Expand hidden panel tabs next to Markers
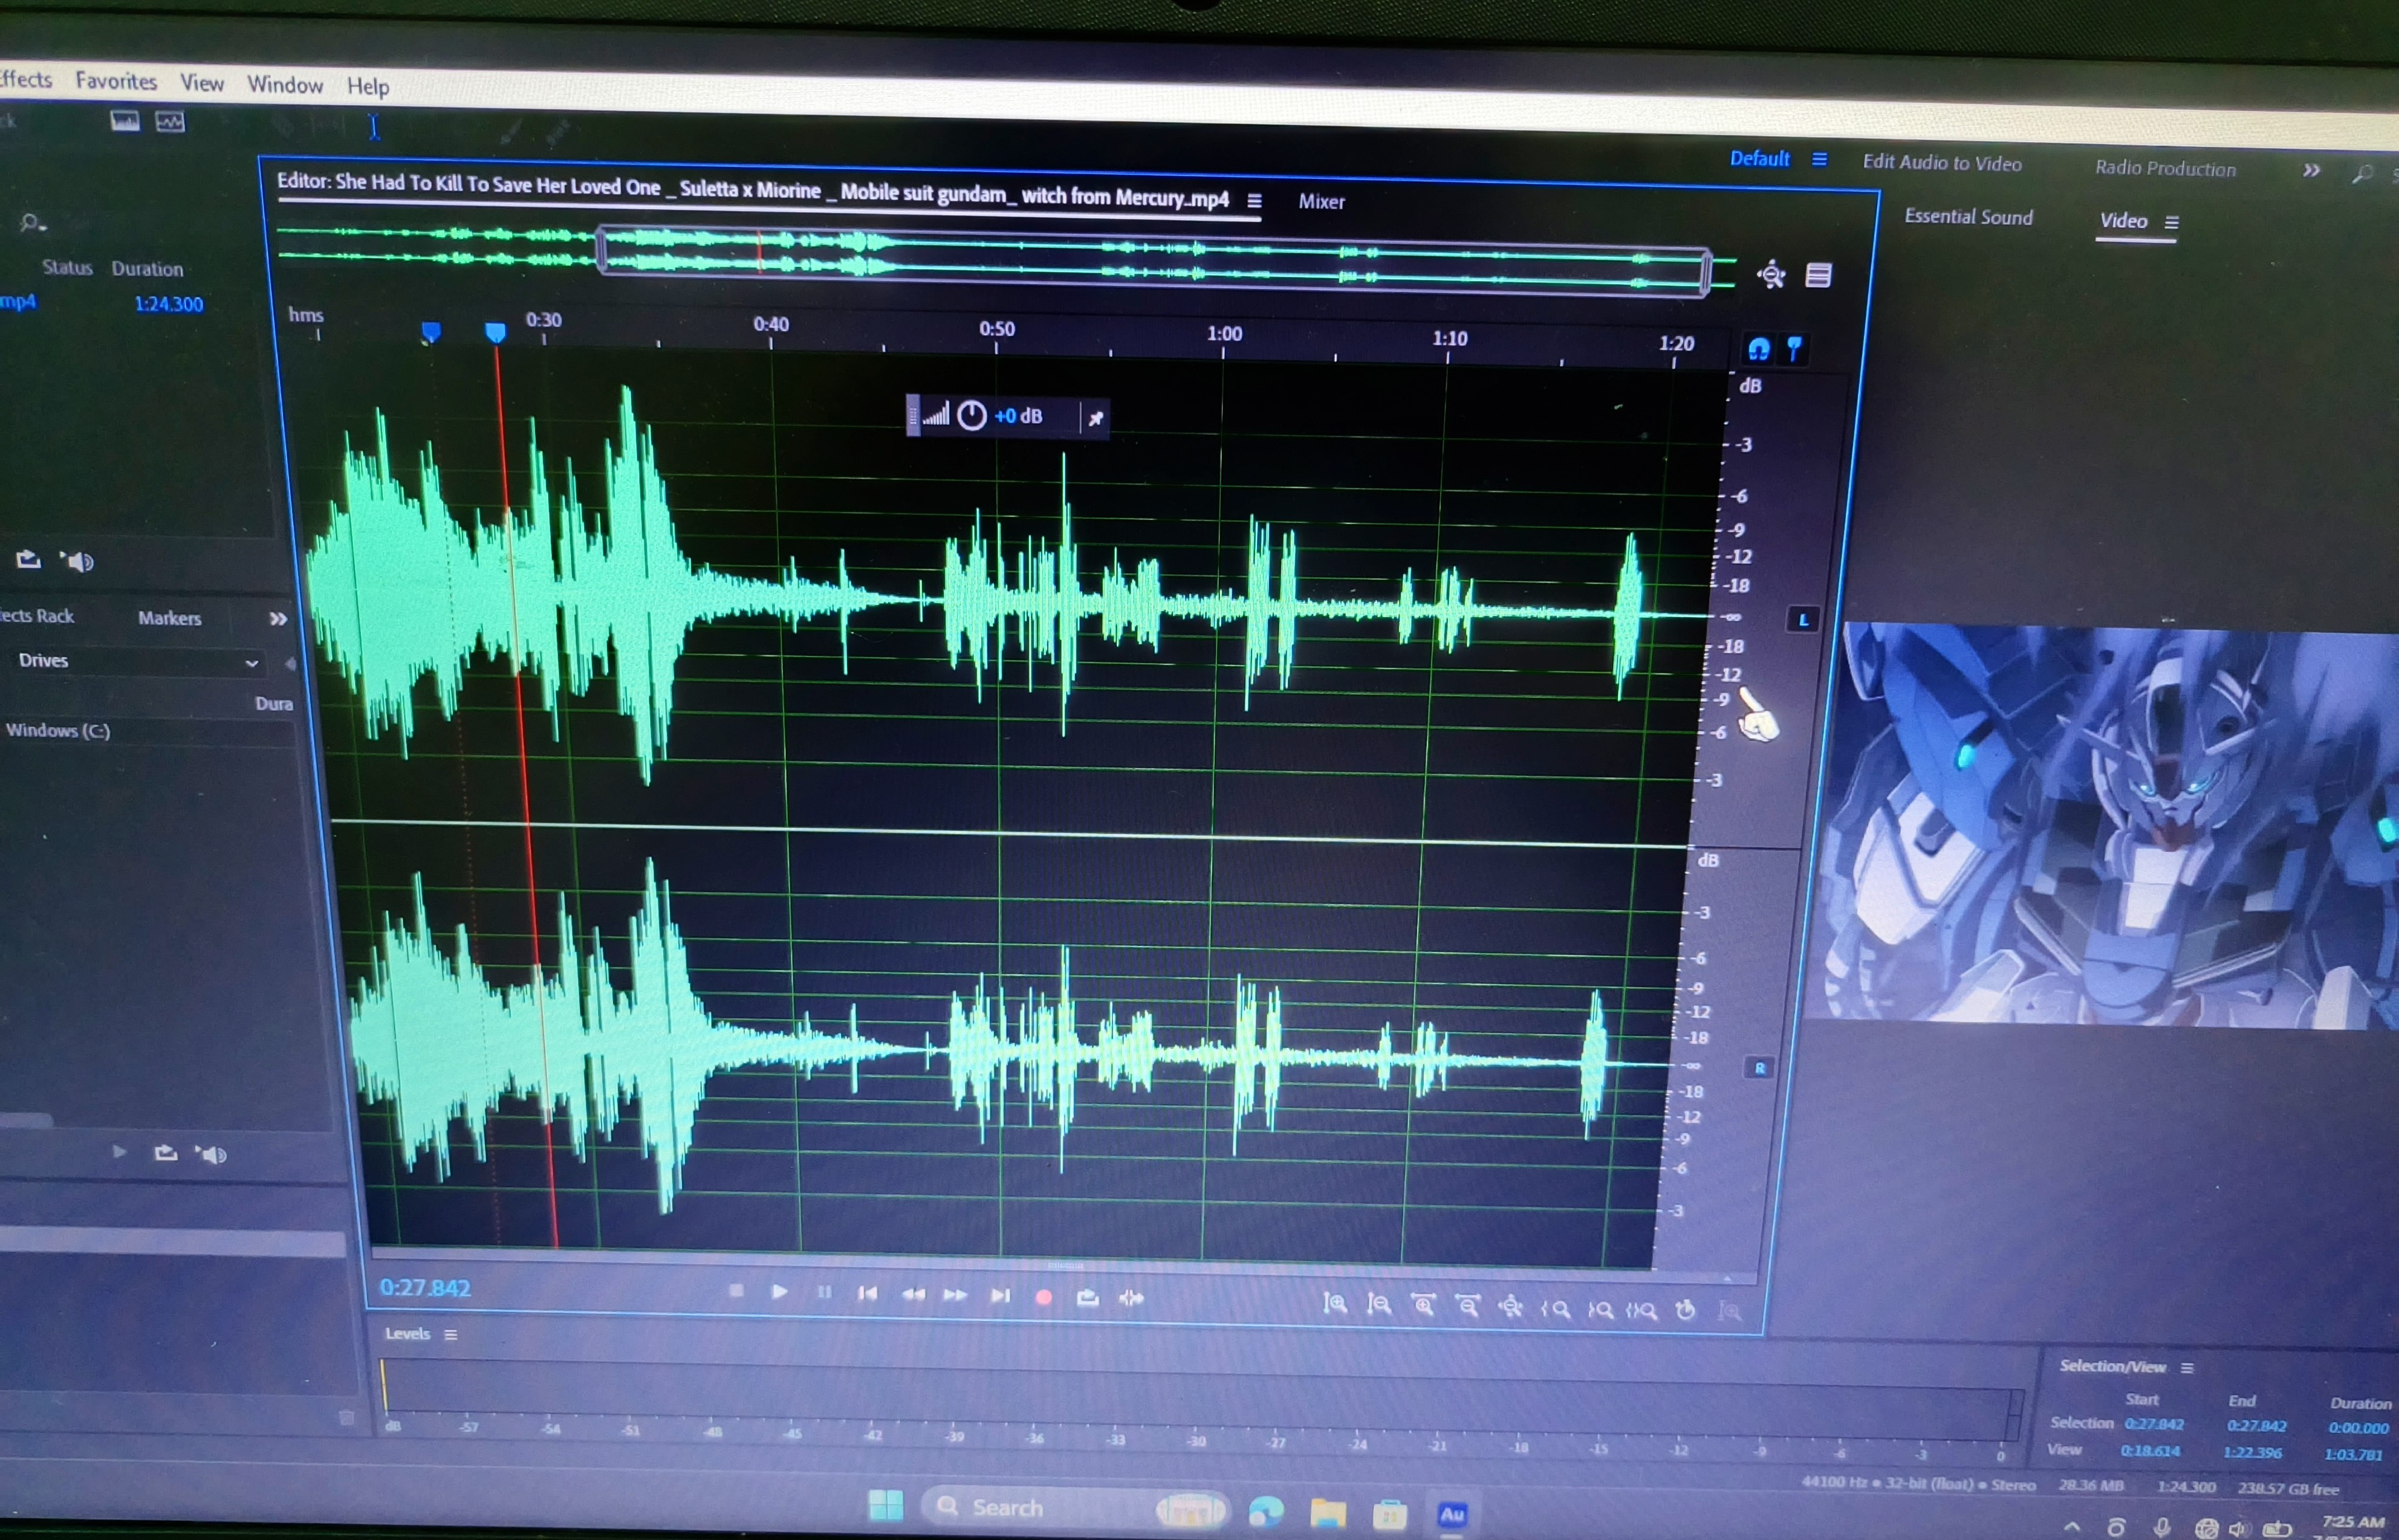Image resolution: width=2399 pixels, height=1540 pixels. click(x=278, y=619)
